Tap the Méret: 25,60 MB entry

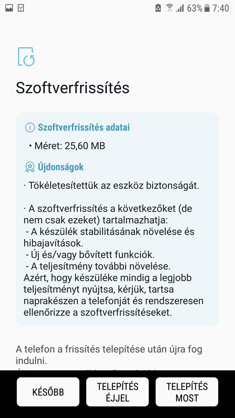click(67, 146)
